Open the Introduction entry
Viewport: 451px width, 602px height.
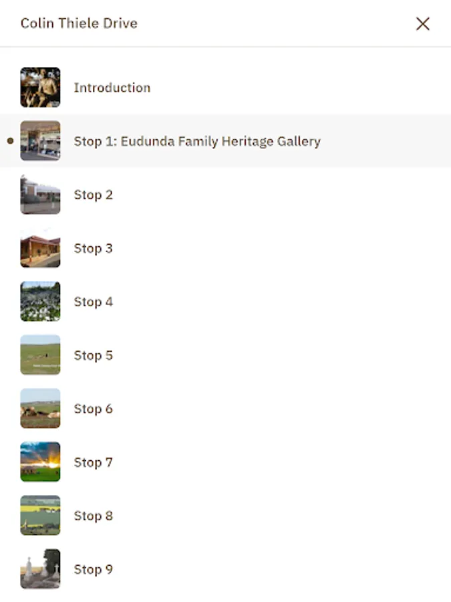click(112, 88)
